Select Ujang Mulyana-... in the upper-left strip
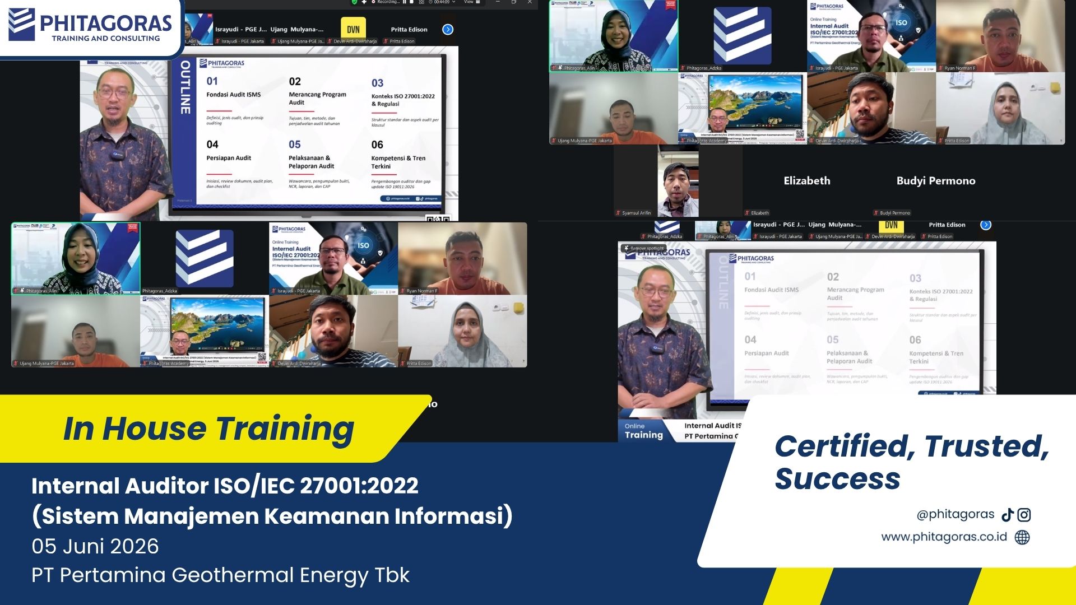Image resolution: width=1076 pixels, height=605 pixels. (x=297, y=30)
